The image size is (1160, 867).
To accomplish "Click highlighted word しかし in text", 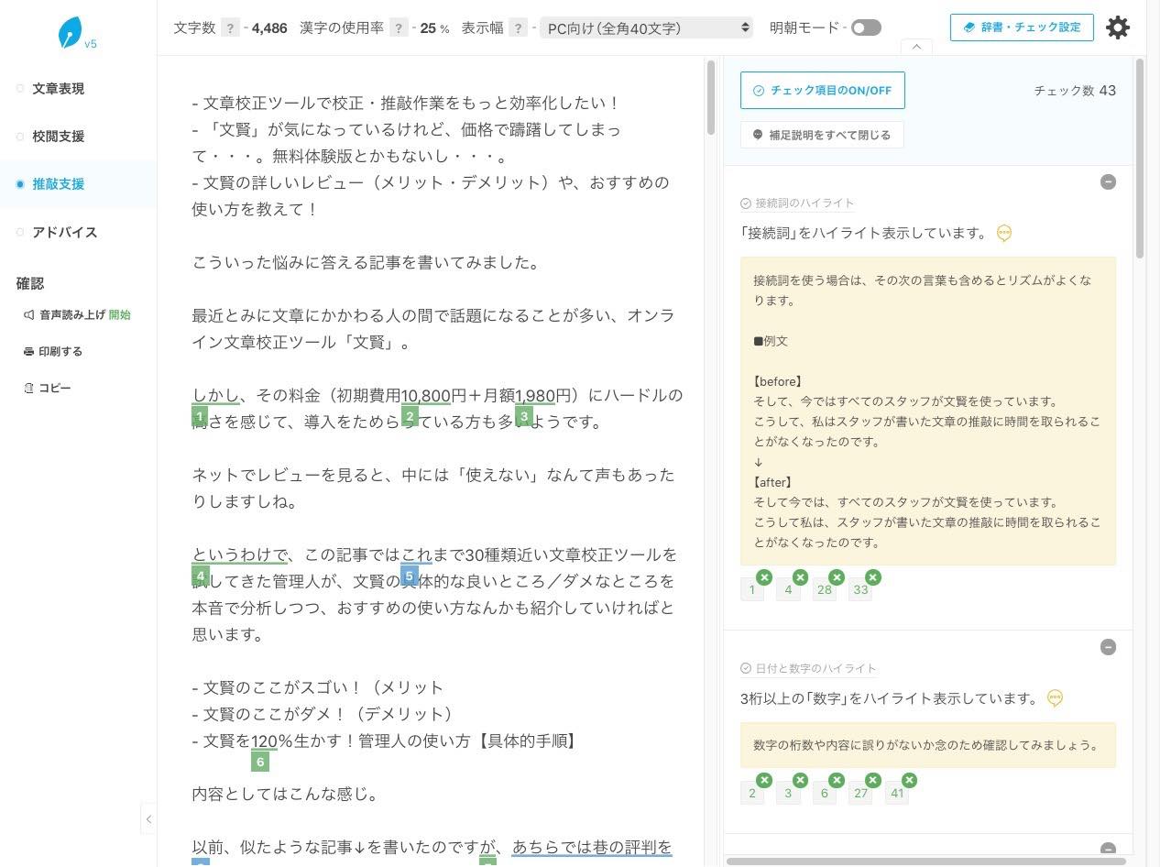I will click(x=215, y=395).
